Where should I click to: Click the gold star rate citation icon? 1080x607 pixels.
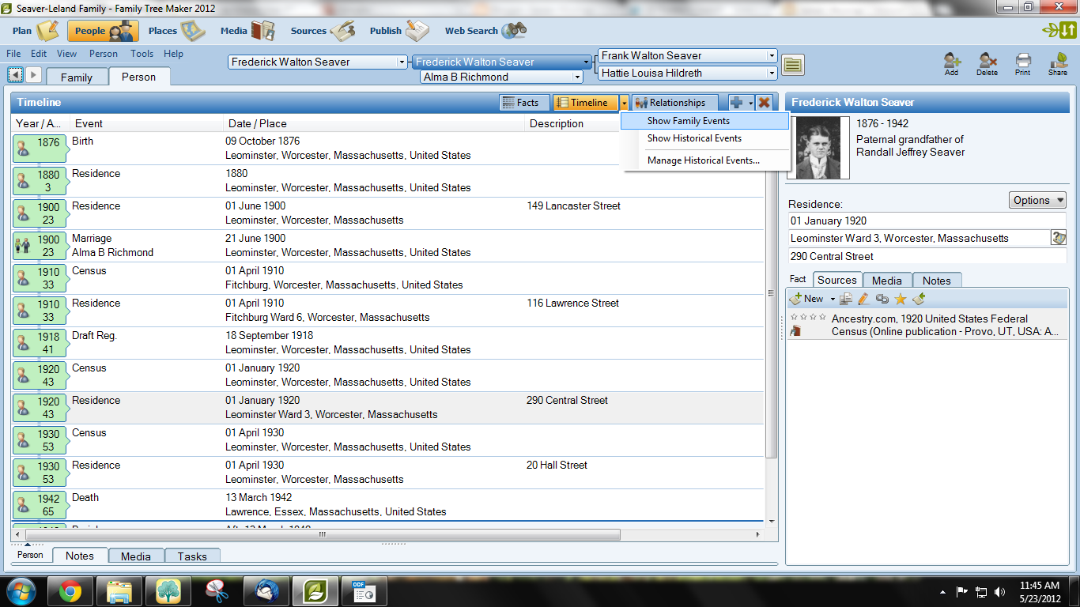[900, 299]
